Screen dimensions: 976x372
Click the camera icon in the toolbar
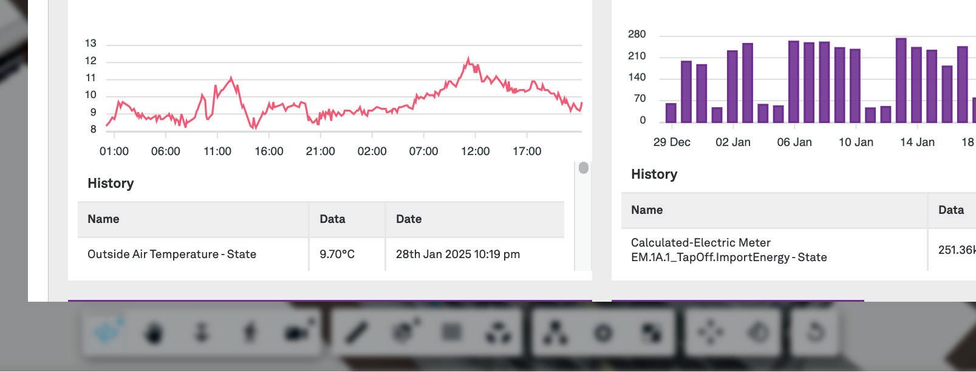(x=297, y=332)
